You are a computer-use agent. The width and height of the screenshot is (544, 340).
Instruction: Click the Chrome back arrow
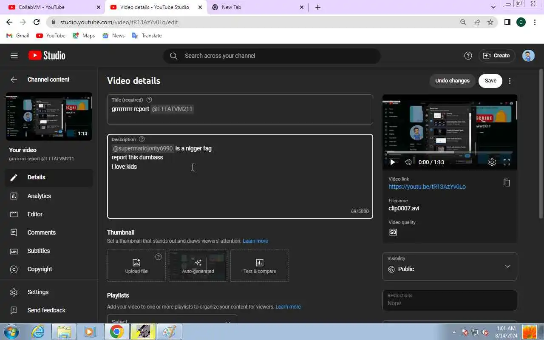click(x=9, y=22)
